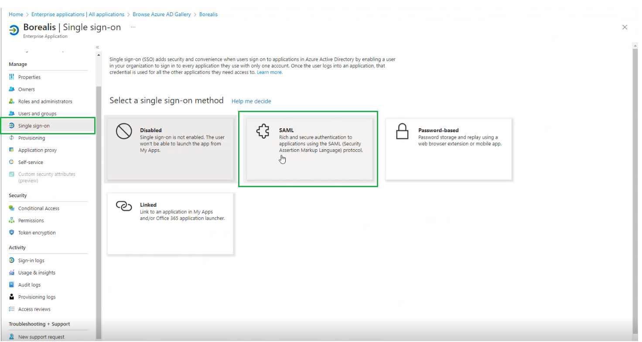Click 'Select a single sign-on method' heading
This screenshot has width=642, height=342.
point(167,101)
